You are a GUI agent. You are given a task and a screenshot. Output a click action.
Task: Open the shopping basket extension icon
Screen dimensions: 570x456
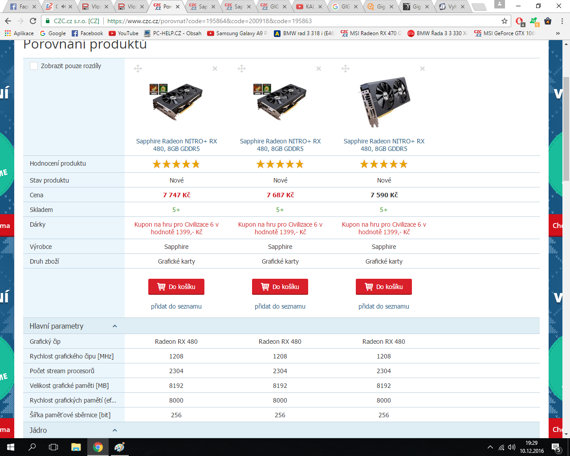pyautogui.click(x=548, y=21)
